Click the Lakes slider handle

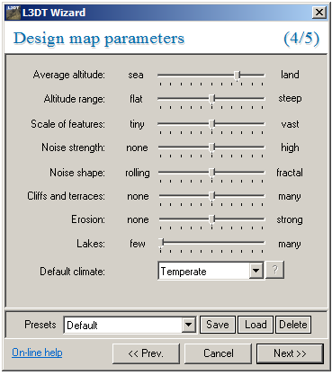point(161,243)
